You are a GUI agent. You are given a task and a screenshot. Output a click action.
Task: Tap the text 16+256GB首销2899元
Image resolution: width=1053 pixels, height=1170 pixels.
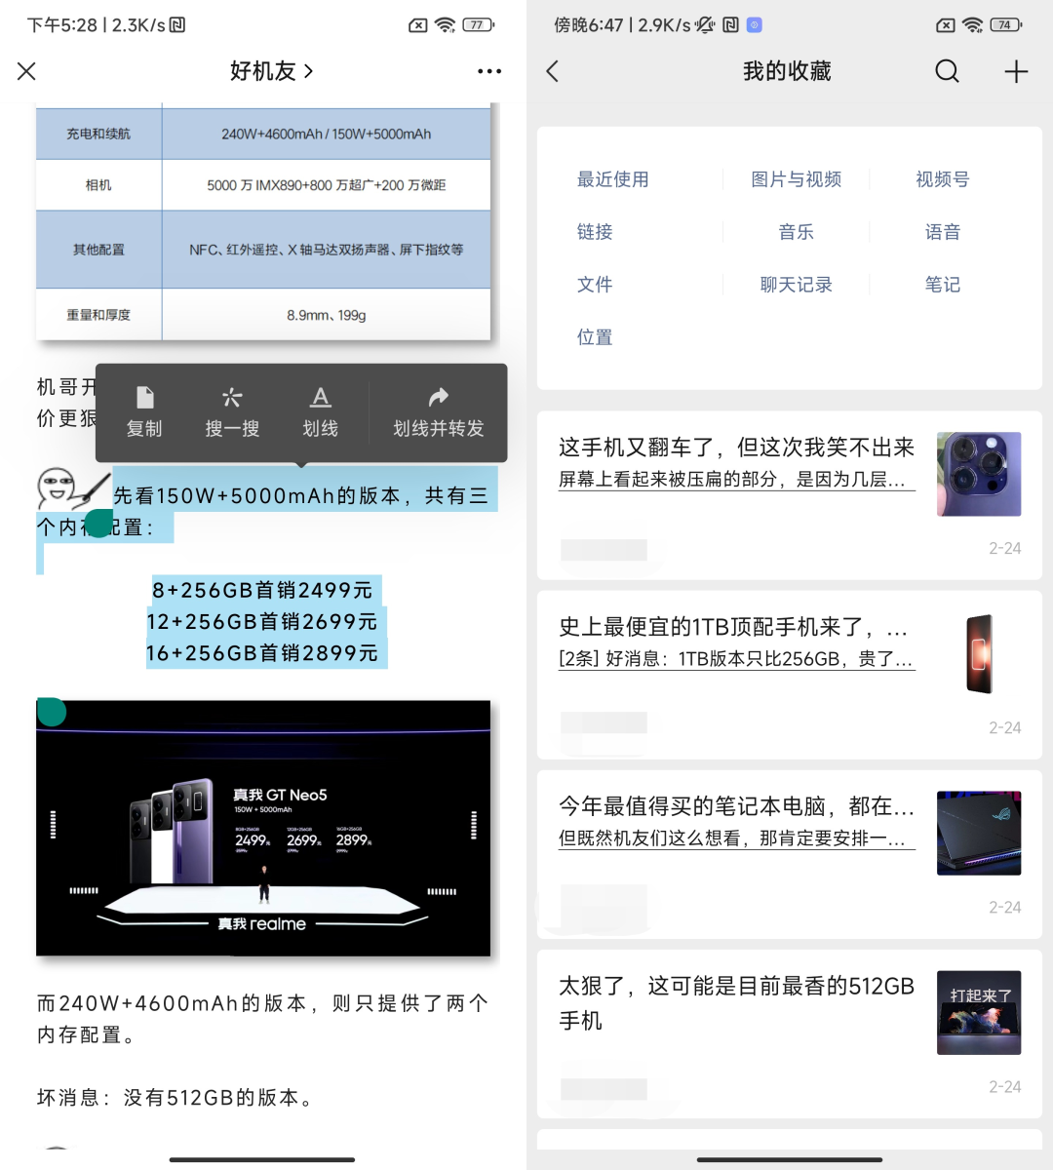pos(262,653)
